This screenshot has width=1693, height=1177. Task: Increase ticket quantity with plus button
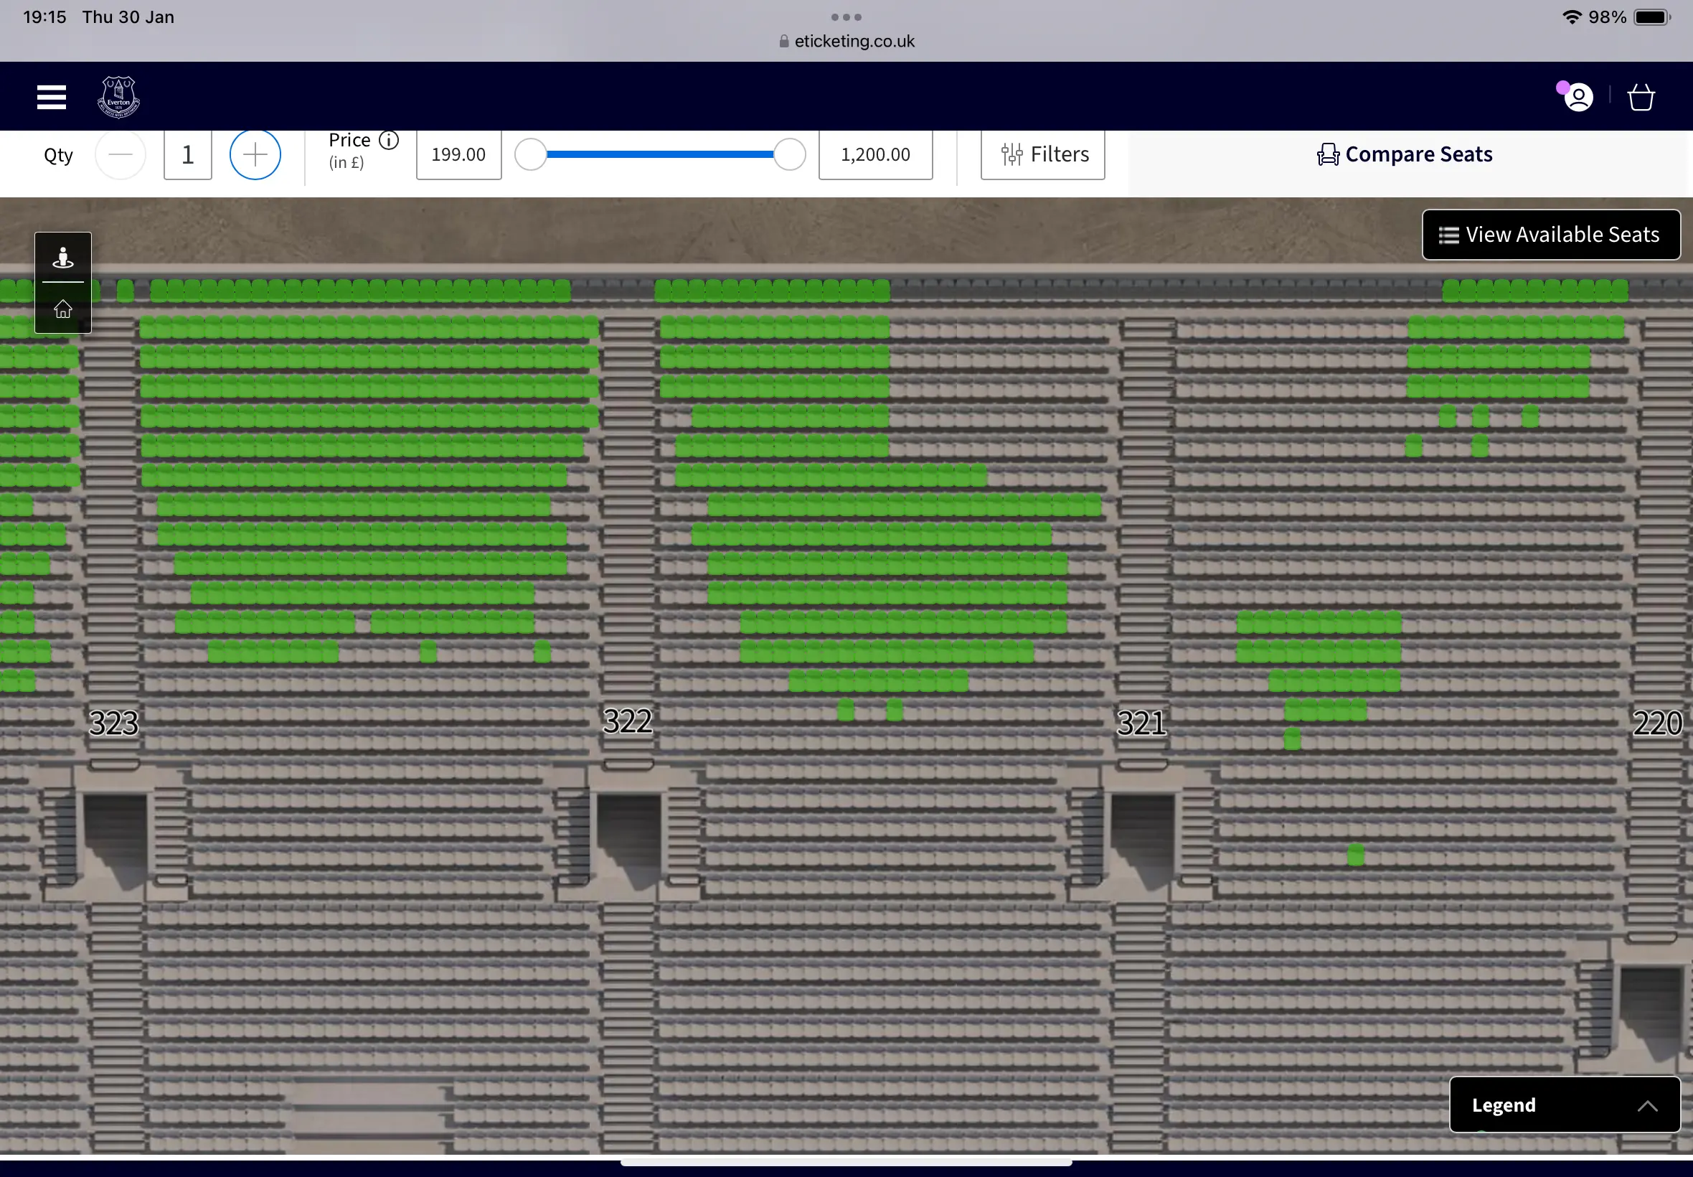point(255,155)
